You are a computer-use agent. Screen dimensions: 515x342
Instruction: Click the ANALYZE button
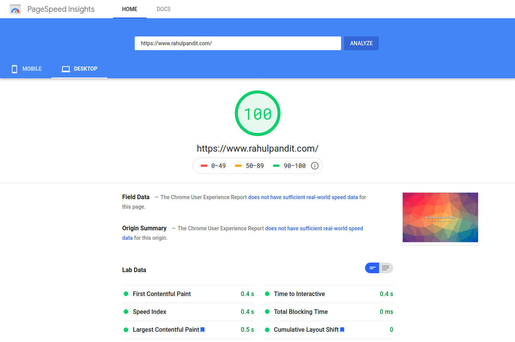click(361, 43)
